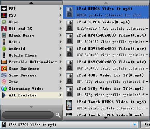Click the search magnifier icon
The image size is (150, 129).
point(58,115)
